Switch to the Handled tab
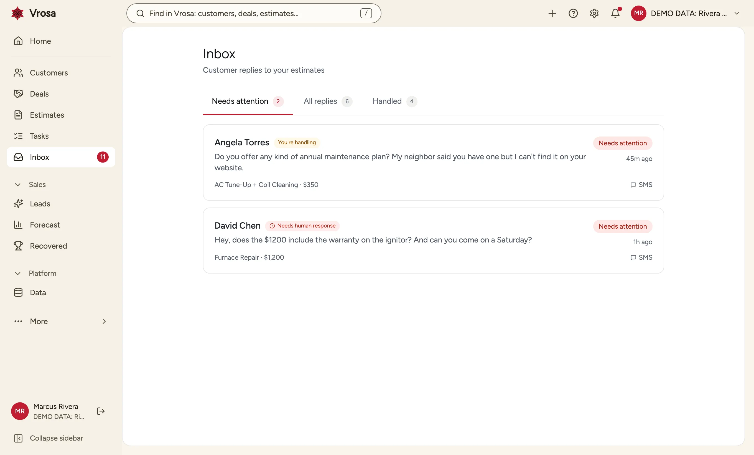The width and height of the screenshot is (754, 455). (x=395, y=101)
